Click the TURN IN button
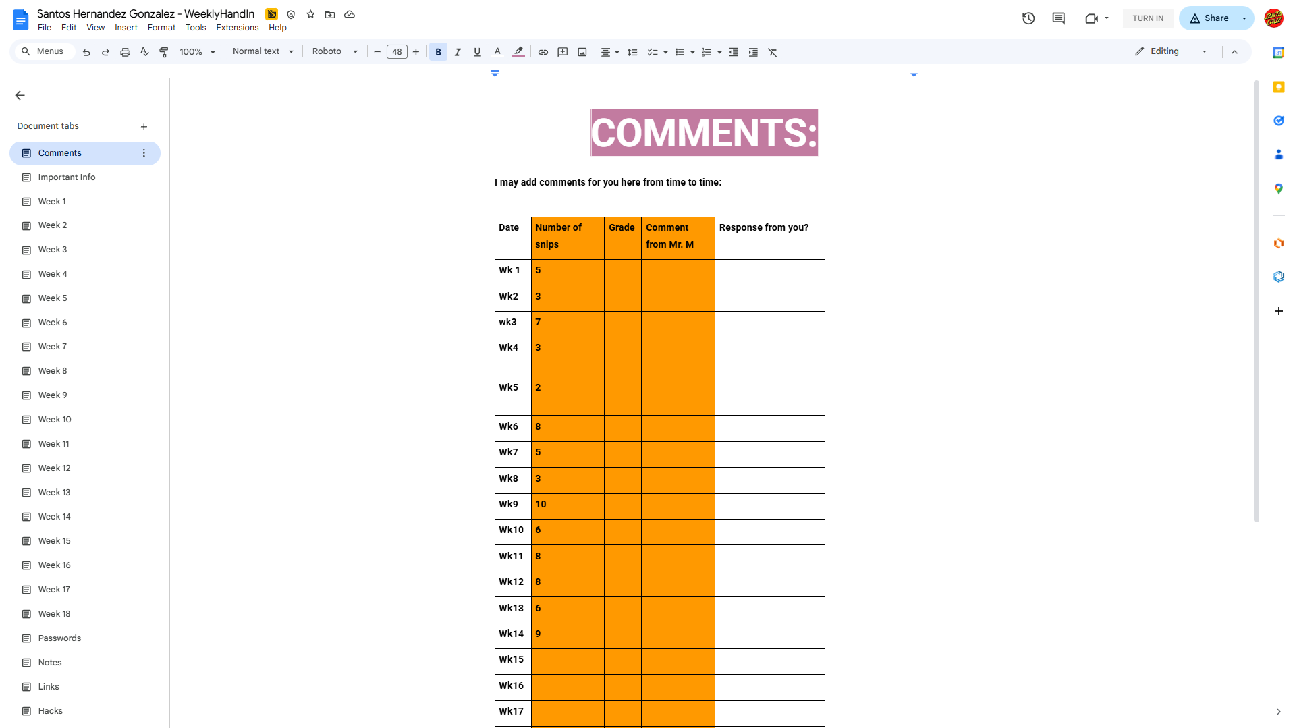The height and width of the screenshot is (728, 1295). coord(1147,18)
